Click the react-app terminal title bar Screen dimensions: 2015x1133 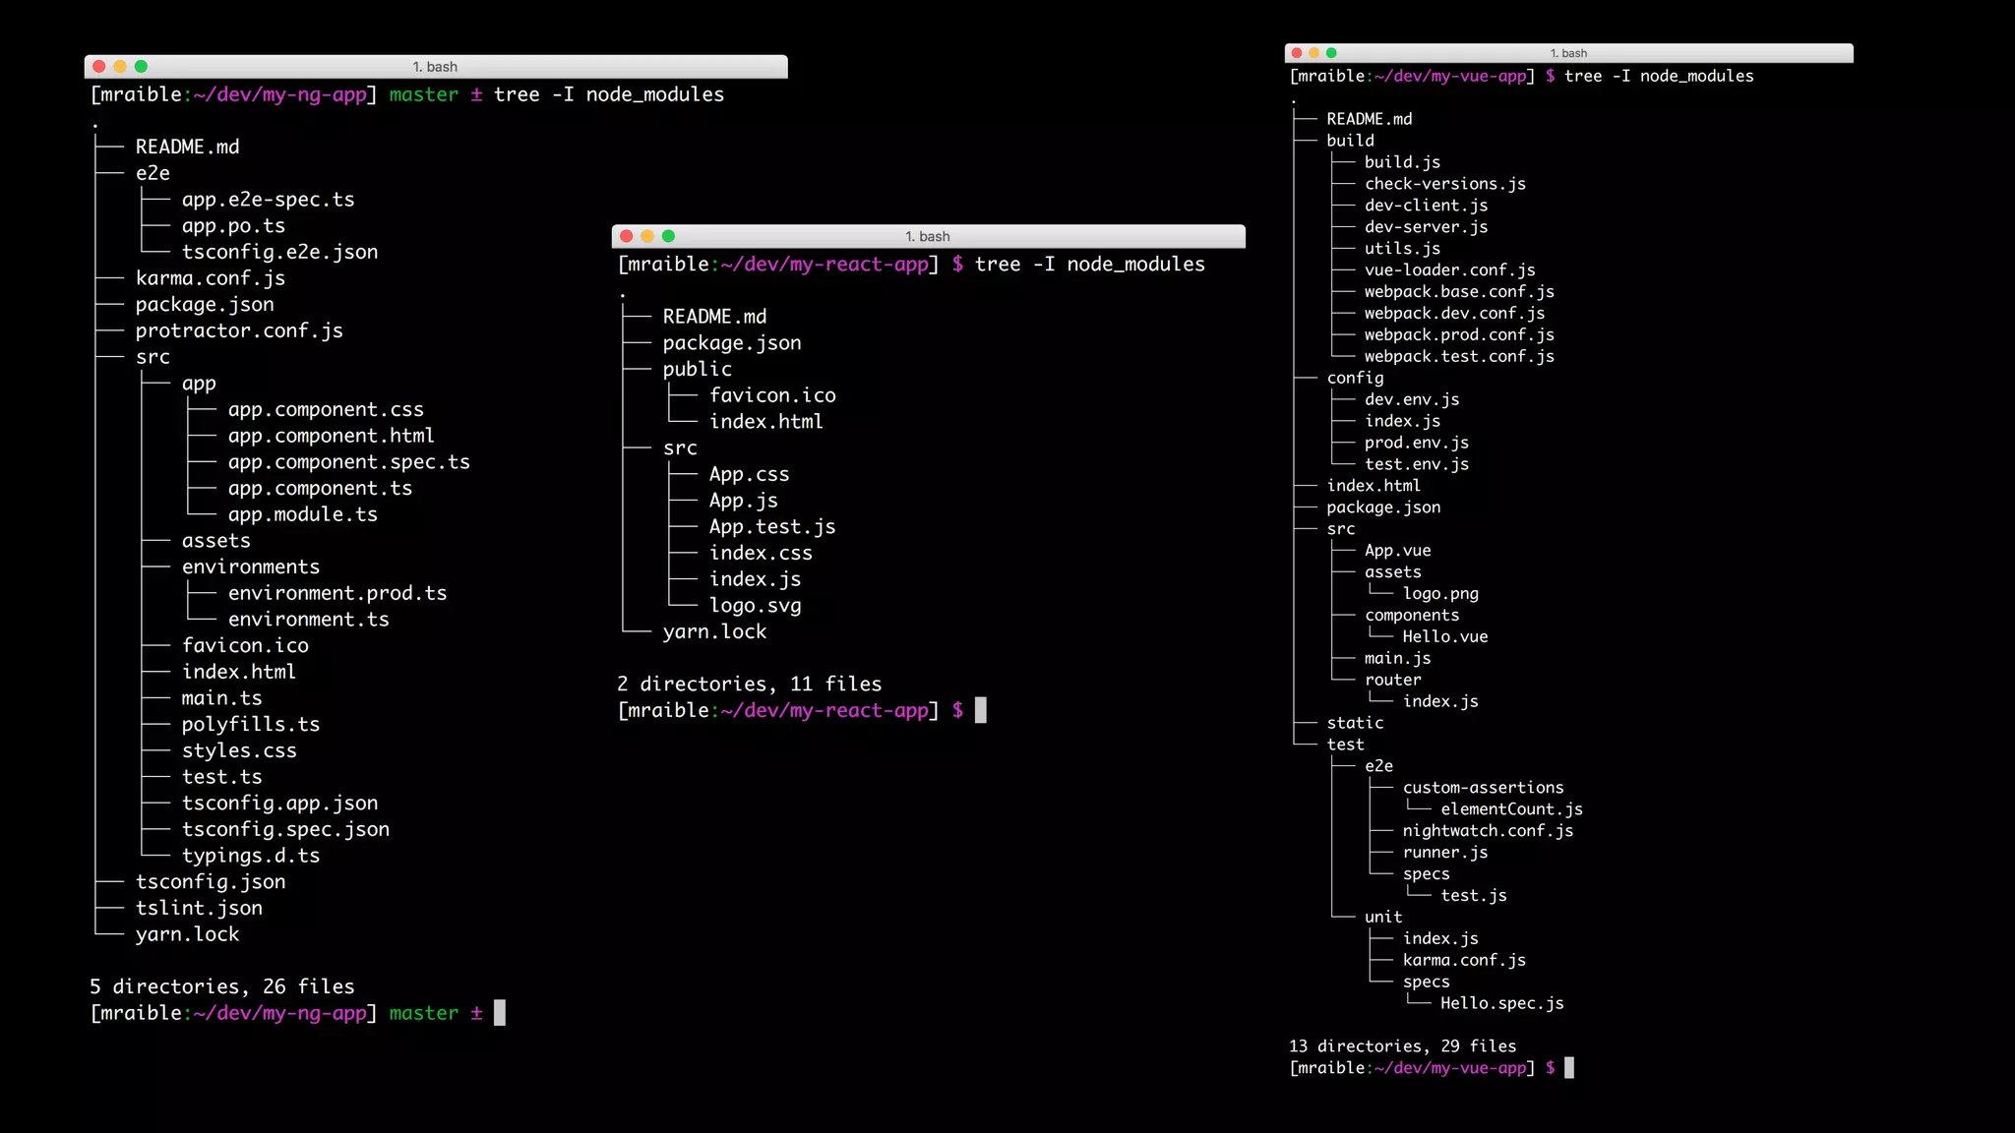[x=927, y=236]
